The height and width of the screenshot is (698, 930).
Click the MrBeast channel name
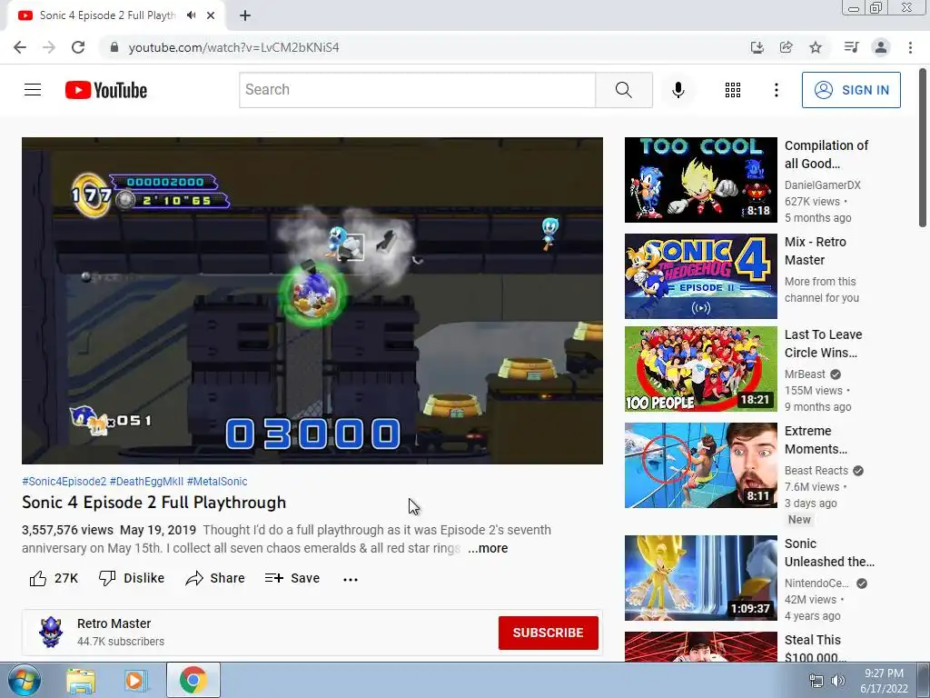(805, 374)
